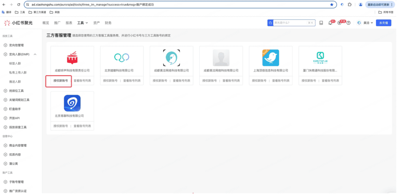Screen dimensions: 397x194
Task: Open the notification bell with the red badge
Action: click(x=330, y=23)
